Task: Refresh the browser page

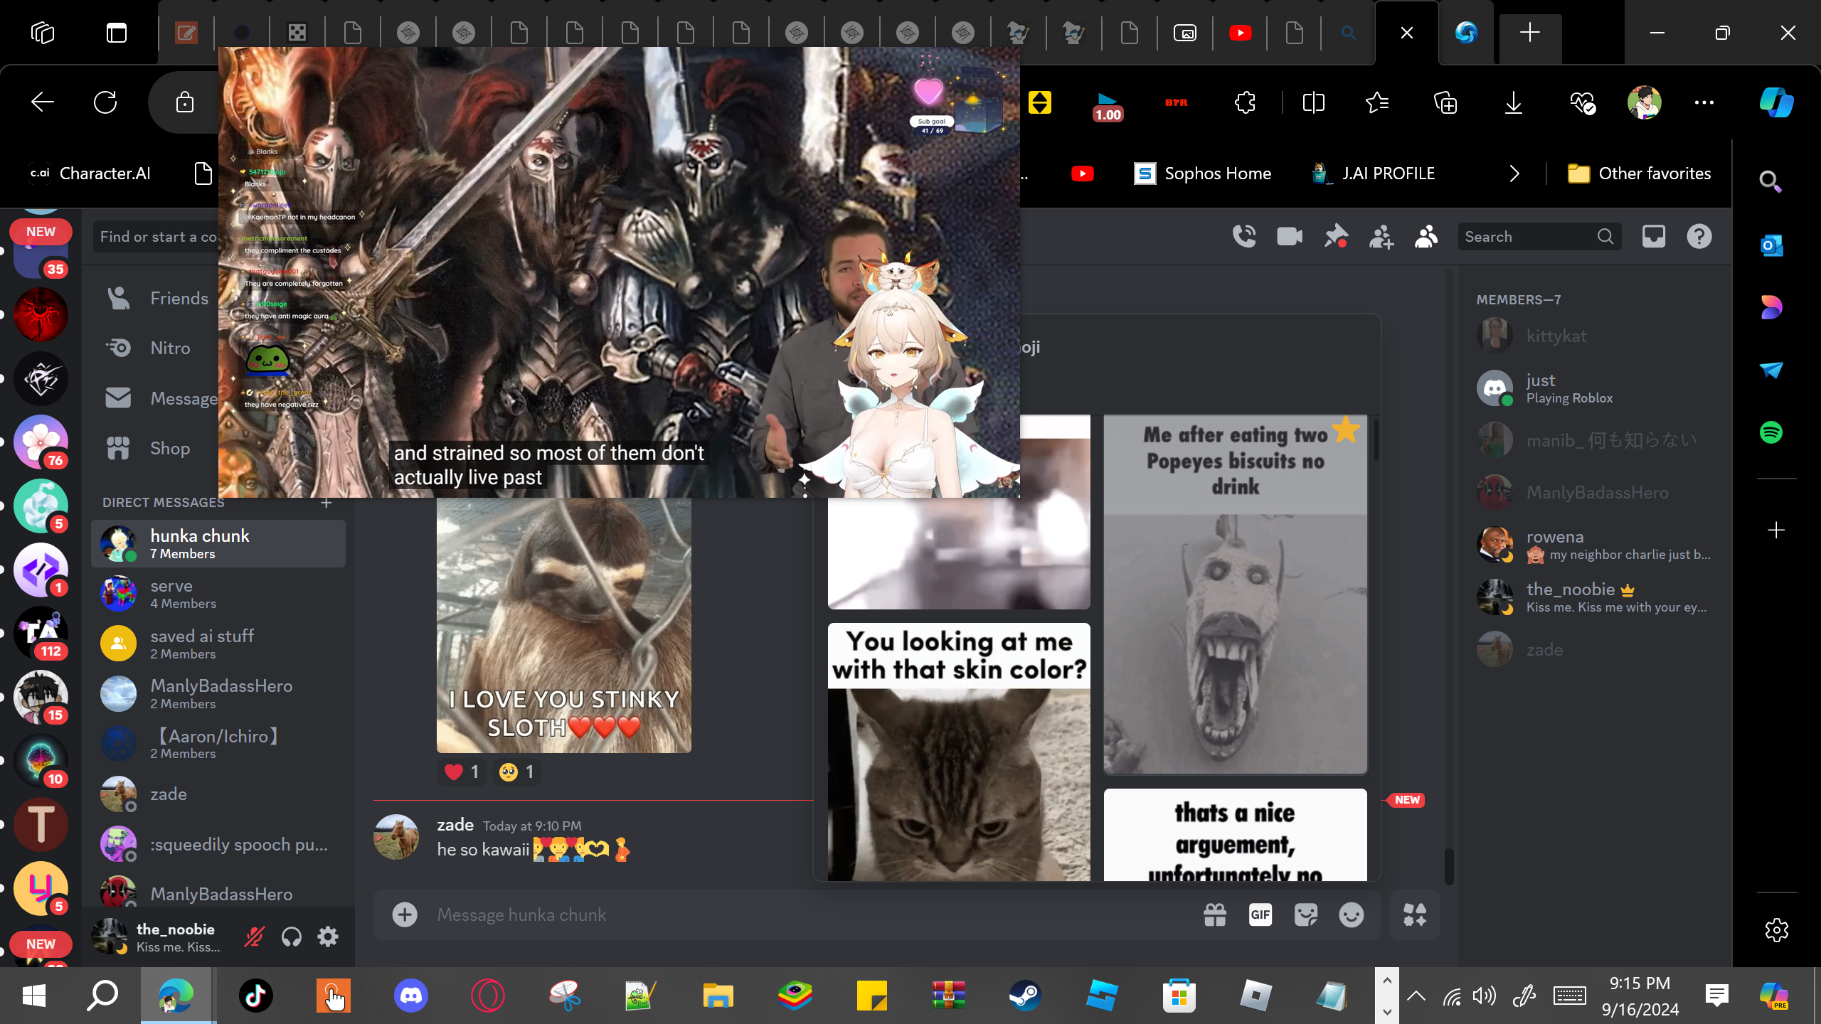Action: point(105,102)
